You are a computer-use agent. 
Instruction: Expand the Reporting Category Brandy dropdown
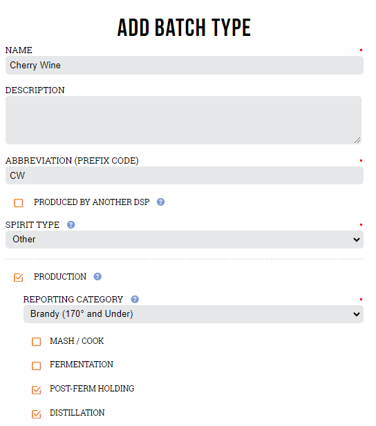coord(194,314)
